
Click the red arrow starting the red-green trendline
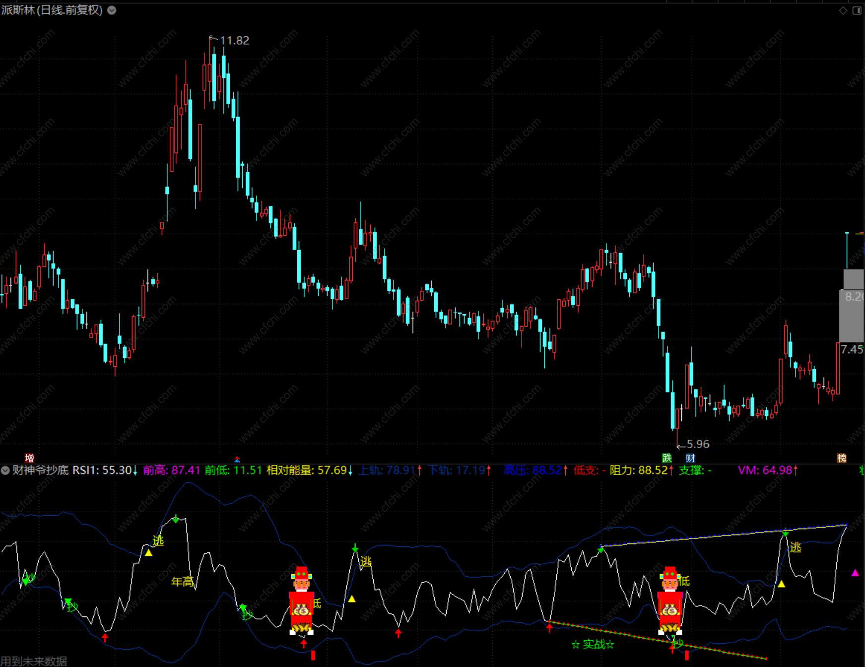pyautogui.click(x=549, y=628)
